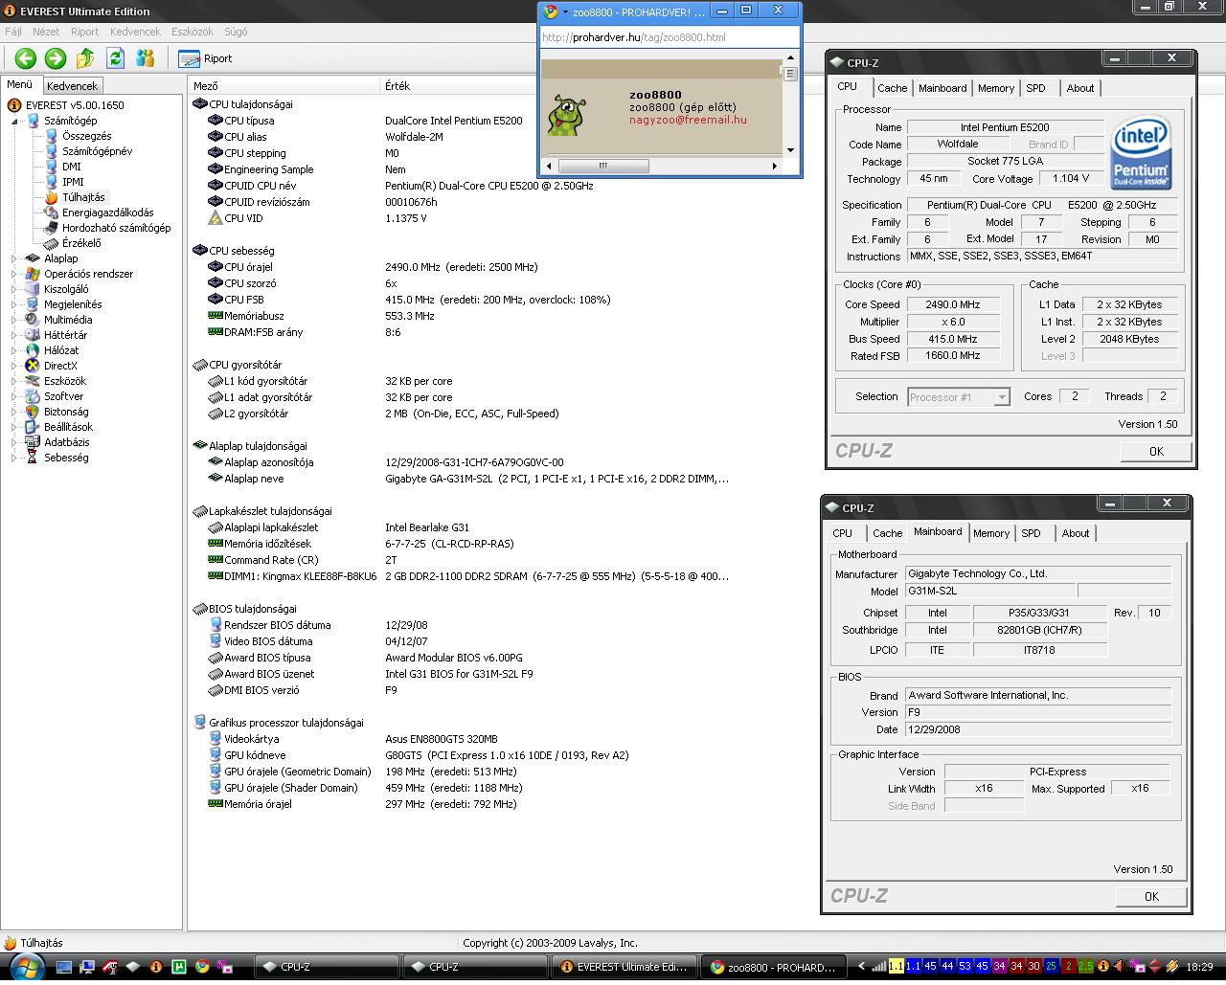Expand the Alaplap tree node
The height and width of the screenshot is (985, 1226).
[x=14, y=258]
